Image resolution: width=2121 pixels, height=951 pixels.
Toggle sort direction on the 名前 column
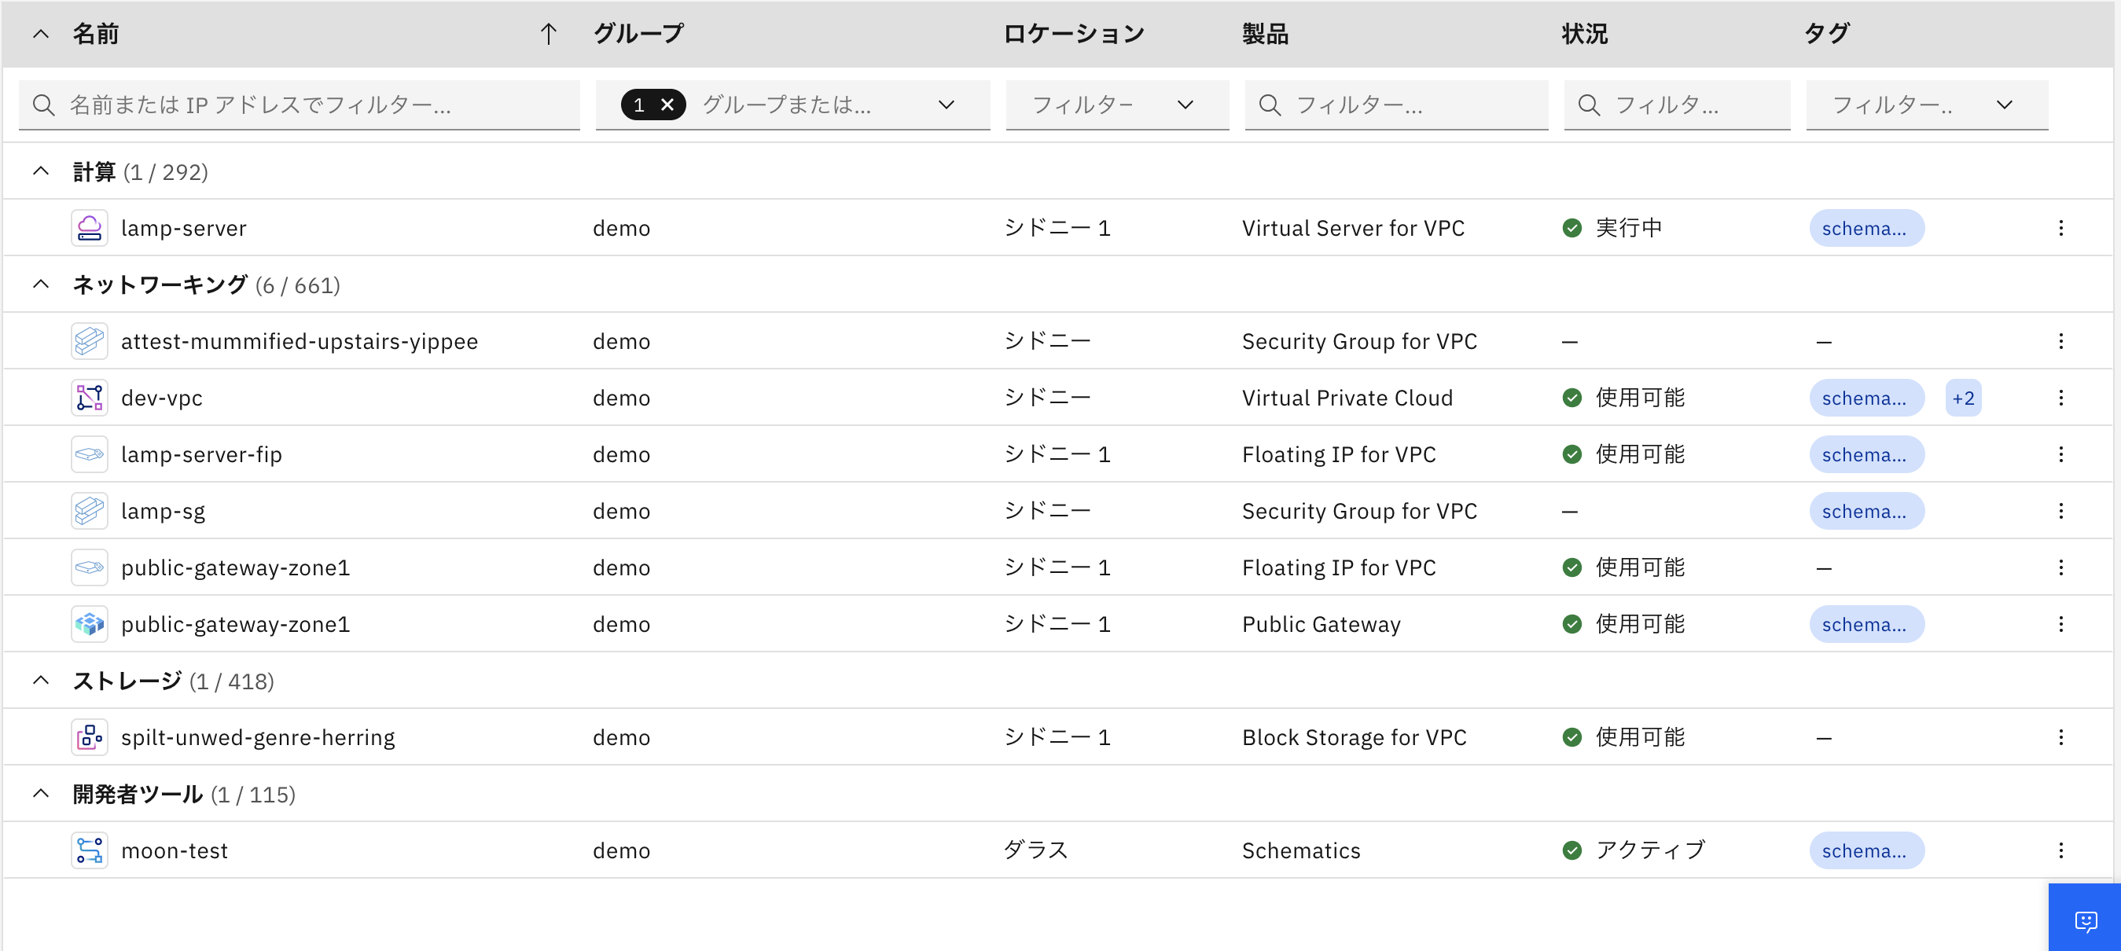549,34
